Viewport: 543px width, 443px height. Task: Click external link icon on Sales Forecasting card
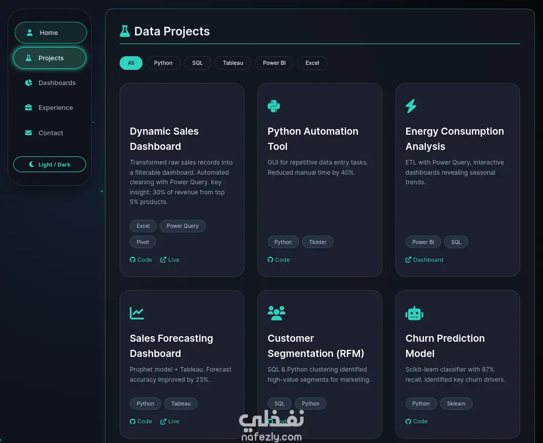click(163, 421)
